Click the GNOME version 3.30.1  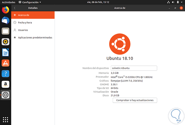click(114, 84)
